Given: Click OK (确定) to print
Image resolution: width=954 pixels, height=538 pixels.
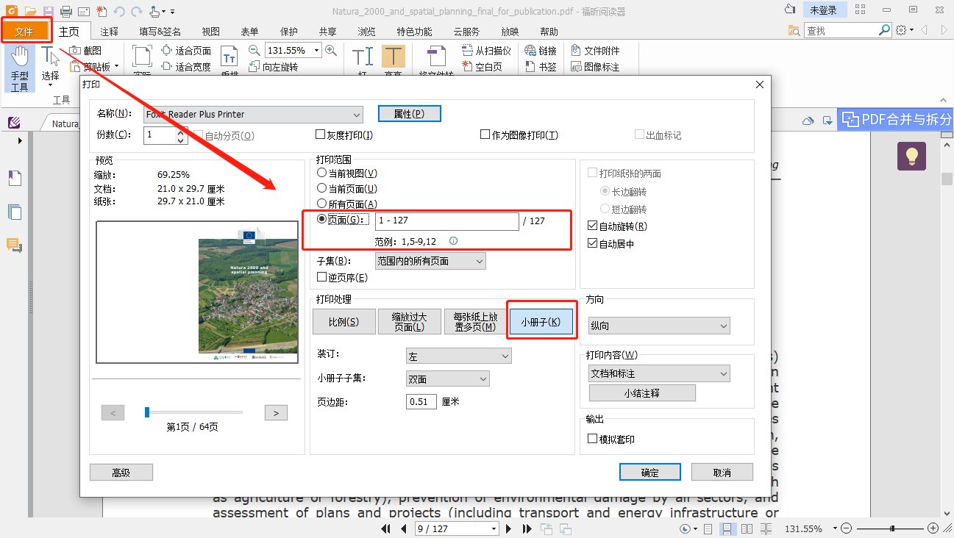Looking at the screenshot, I should (650, 473).
